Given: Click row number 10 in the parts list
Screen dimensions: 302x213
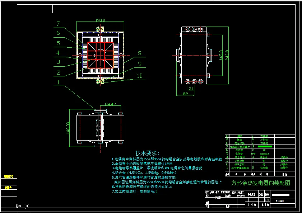Looking at the screenshot, I should 227,136.
